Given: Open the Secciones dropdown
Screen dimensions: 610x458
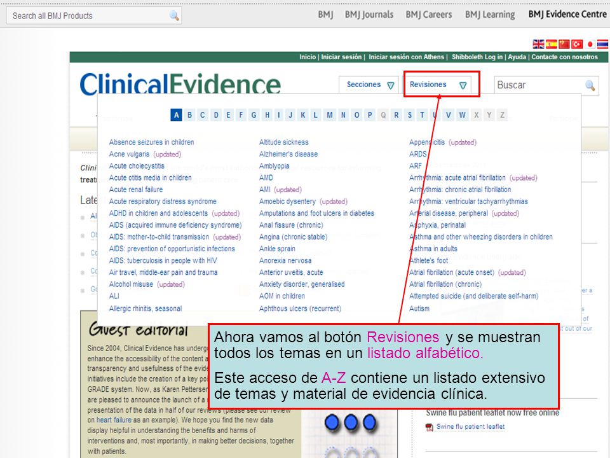Looking at the screenshot, I should pyautogui.click(x=369, y=85).
